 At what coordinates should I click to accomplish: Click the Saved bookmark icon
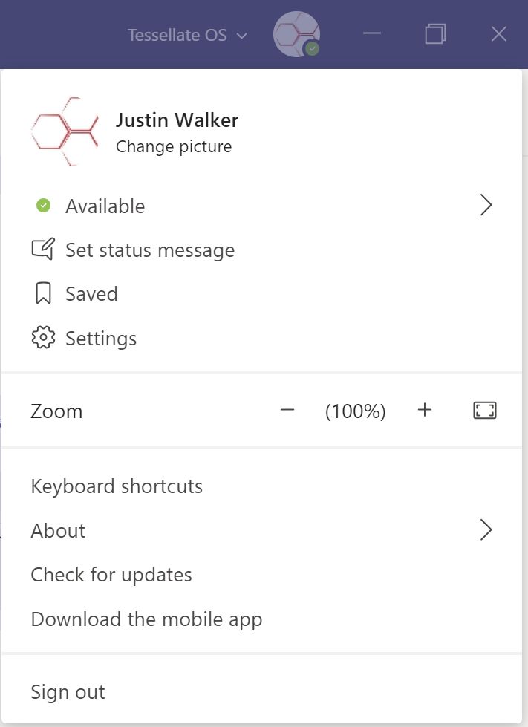43,293
